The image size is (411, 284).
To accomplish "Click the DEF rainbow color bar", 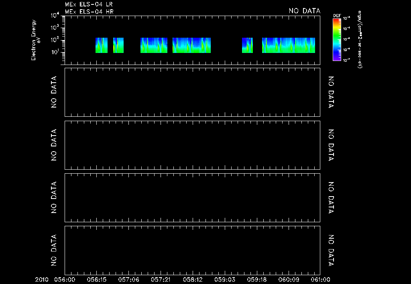I will pyautogui.click(x=337, y=40).
